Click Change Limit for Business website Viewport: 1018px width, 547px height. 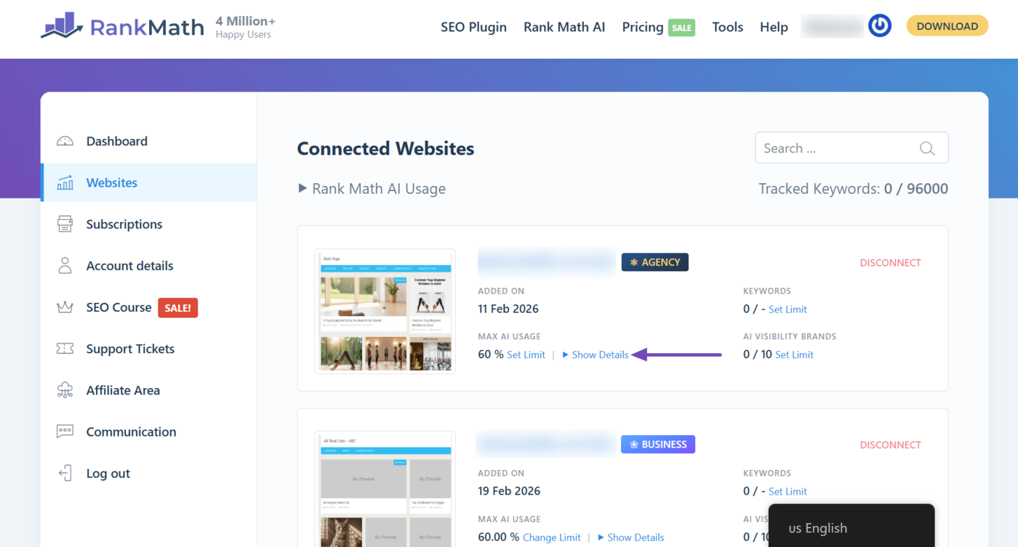coord(552,538)
